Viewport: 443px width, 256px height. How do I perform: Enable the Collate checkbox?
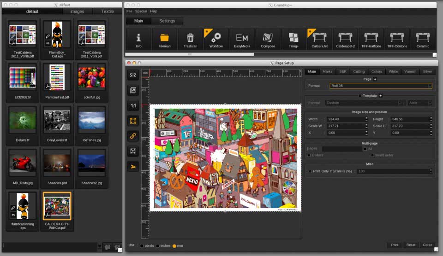309,155
